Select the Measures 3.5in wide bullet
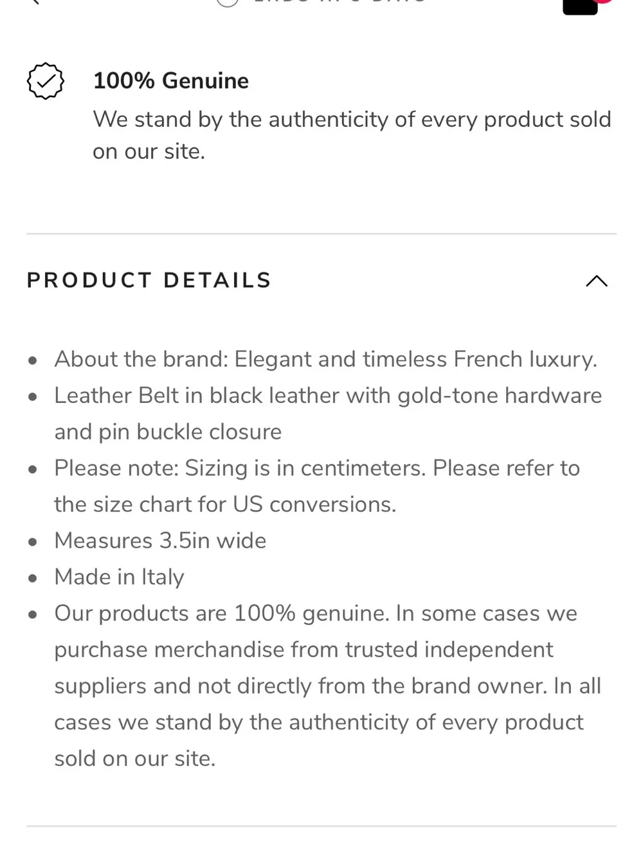This screenshot has height=858, width=643. point(160,541)
